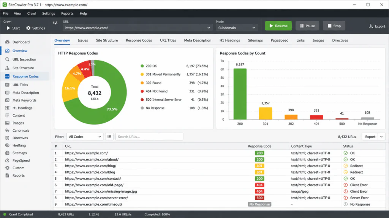Switch to the Response Codes tab
The image size is (389, 218).
139,40
